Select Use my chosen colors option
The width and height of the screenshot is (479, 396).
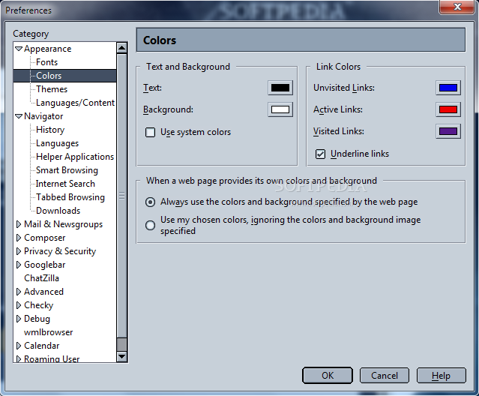click(150, 226)
